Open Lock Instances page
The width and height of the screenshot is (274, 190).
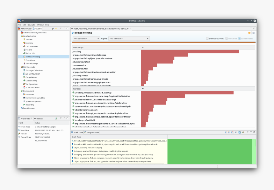(32, 46)
